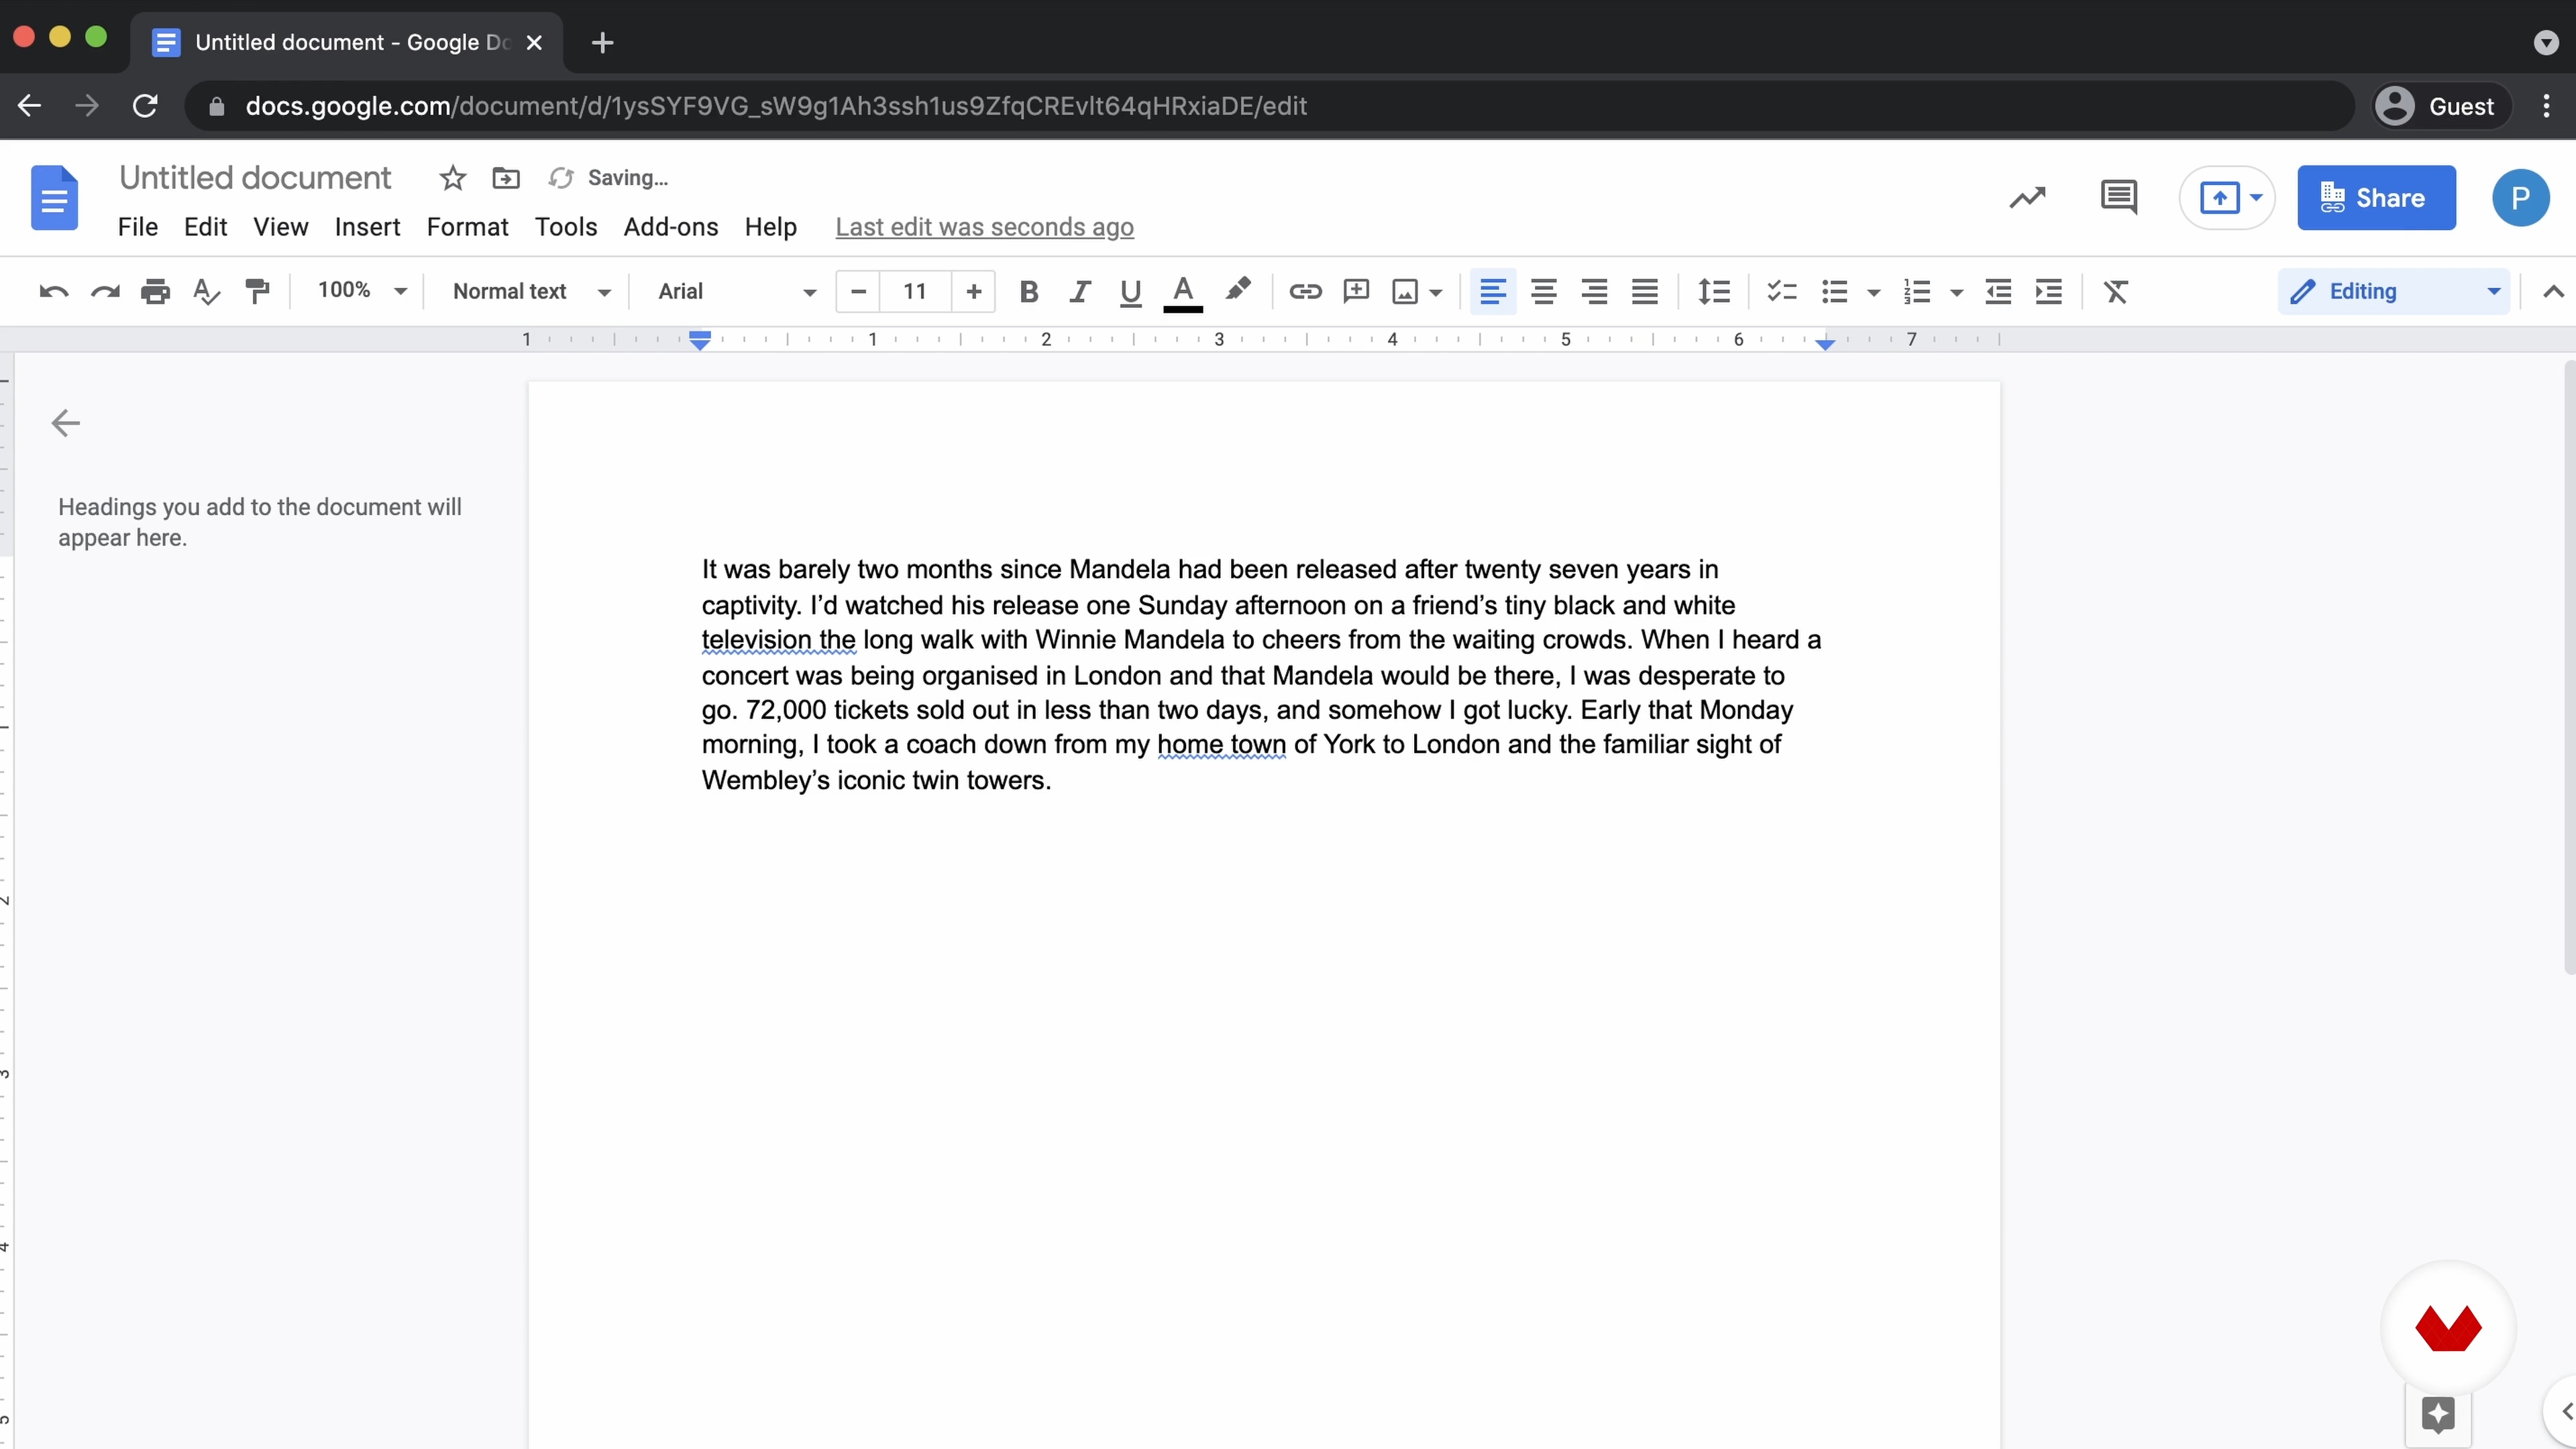Increase indent of paragraph

tap(2049, 291)
